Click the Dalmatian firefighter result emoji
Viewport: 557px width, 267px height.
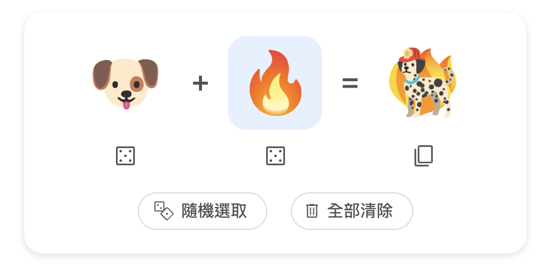[422, 82]
